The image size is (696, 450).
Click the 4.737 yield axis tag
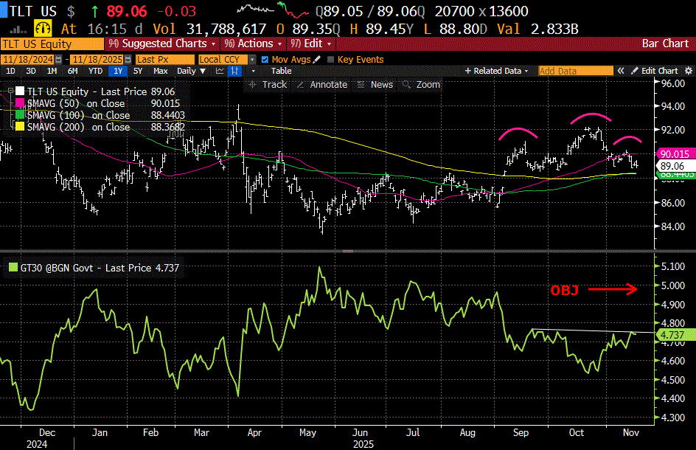[x=675, y=335]
